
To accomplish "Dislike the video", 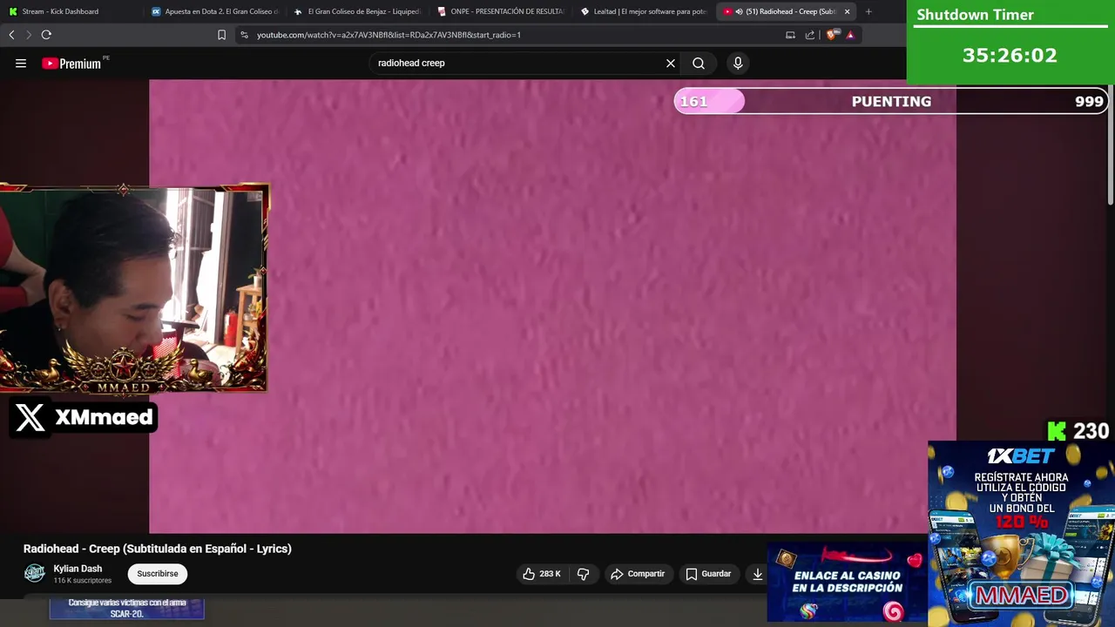I will point(584,574).
